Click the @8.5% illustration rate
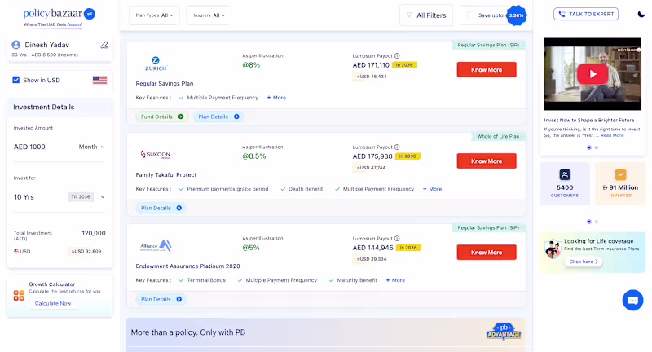The width and height of the screenshot is (652, 352). pyautogui.click(x=254, y=156)
